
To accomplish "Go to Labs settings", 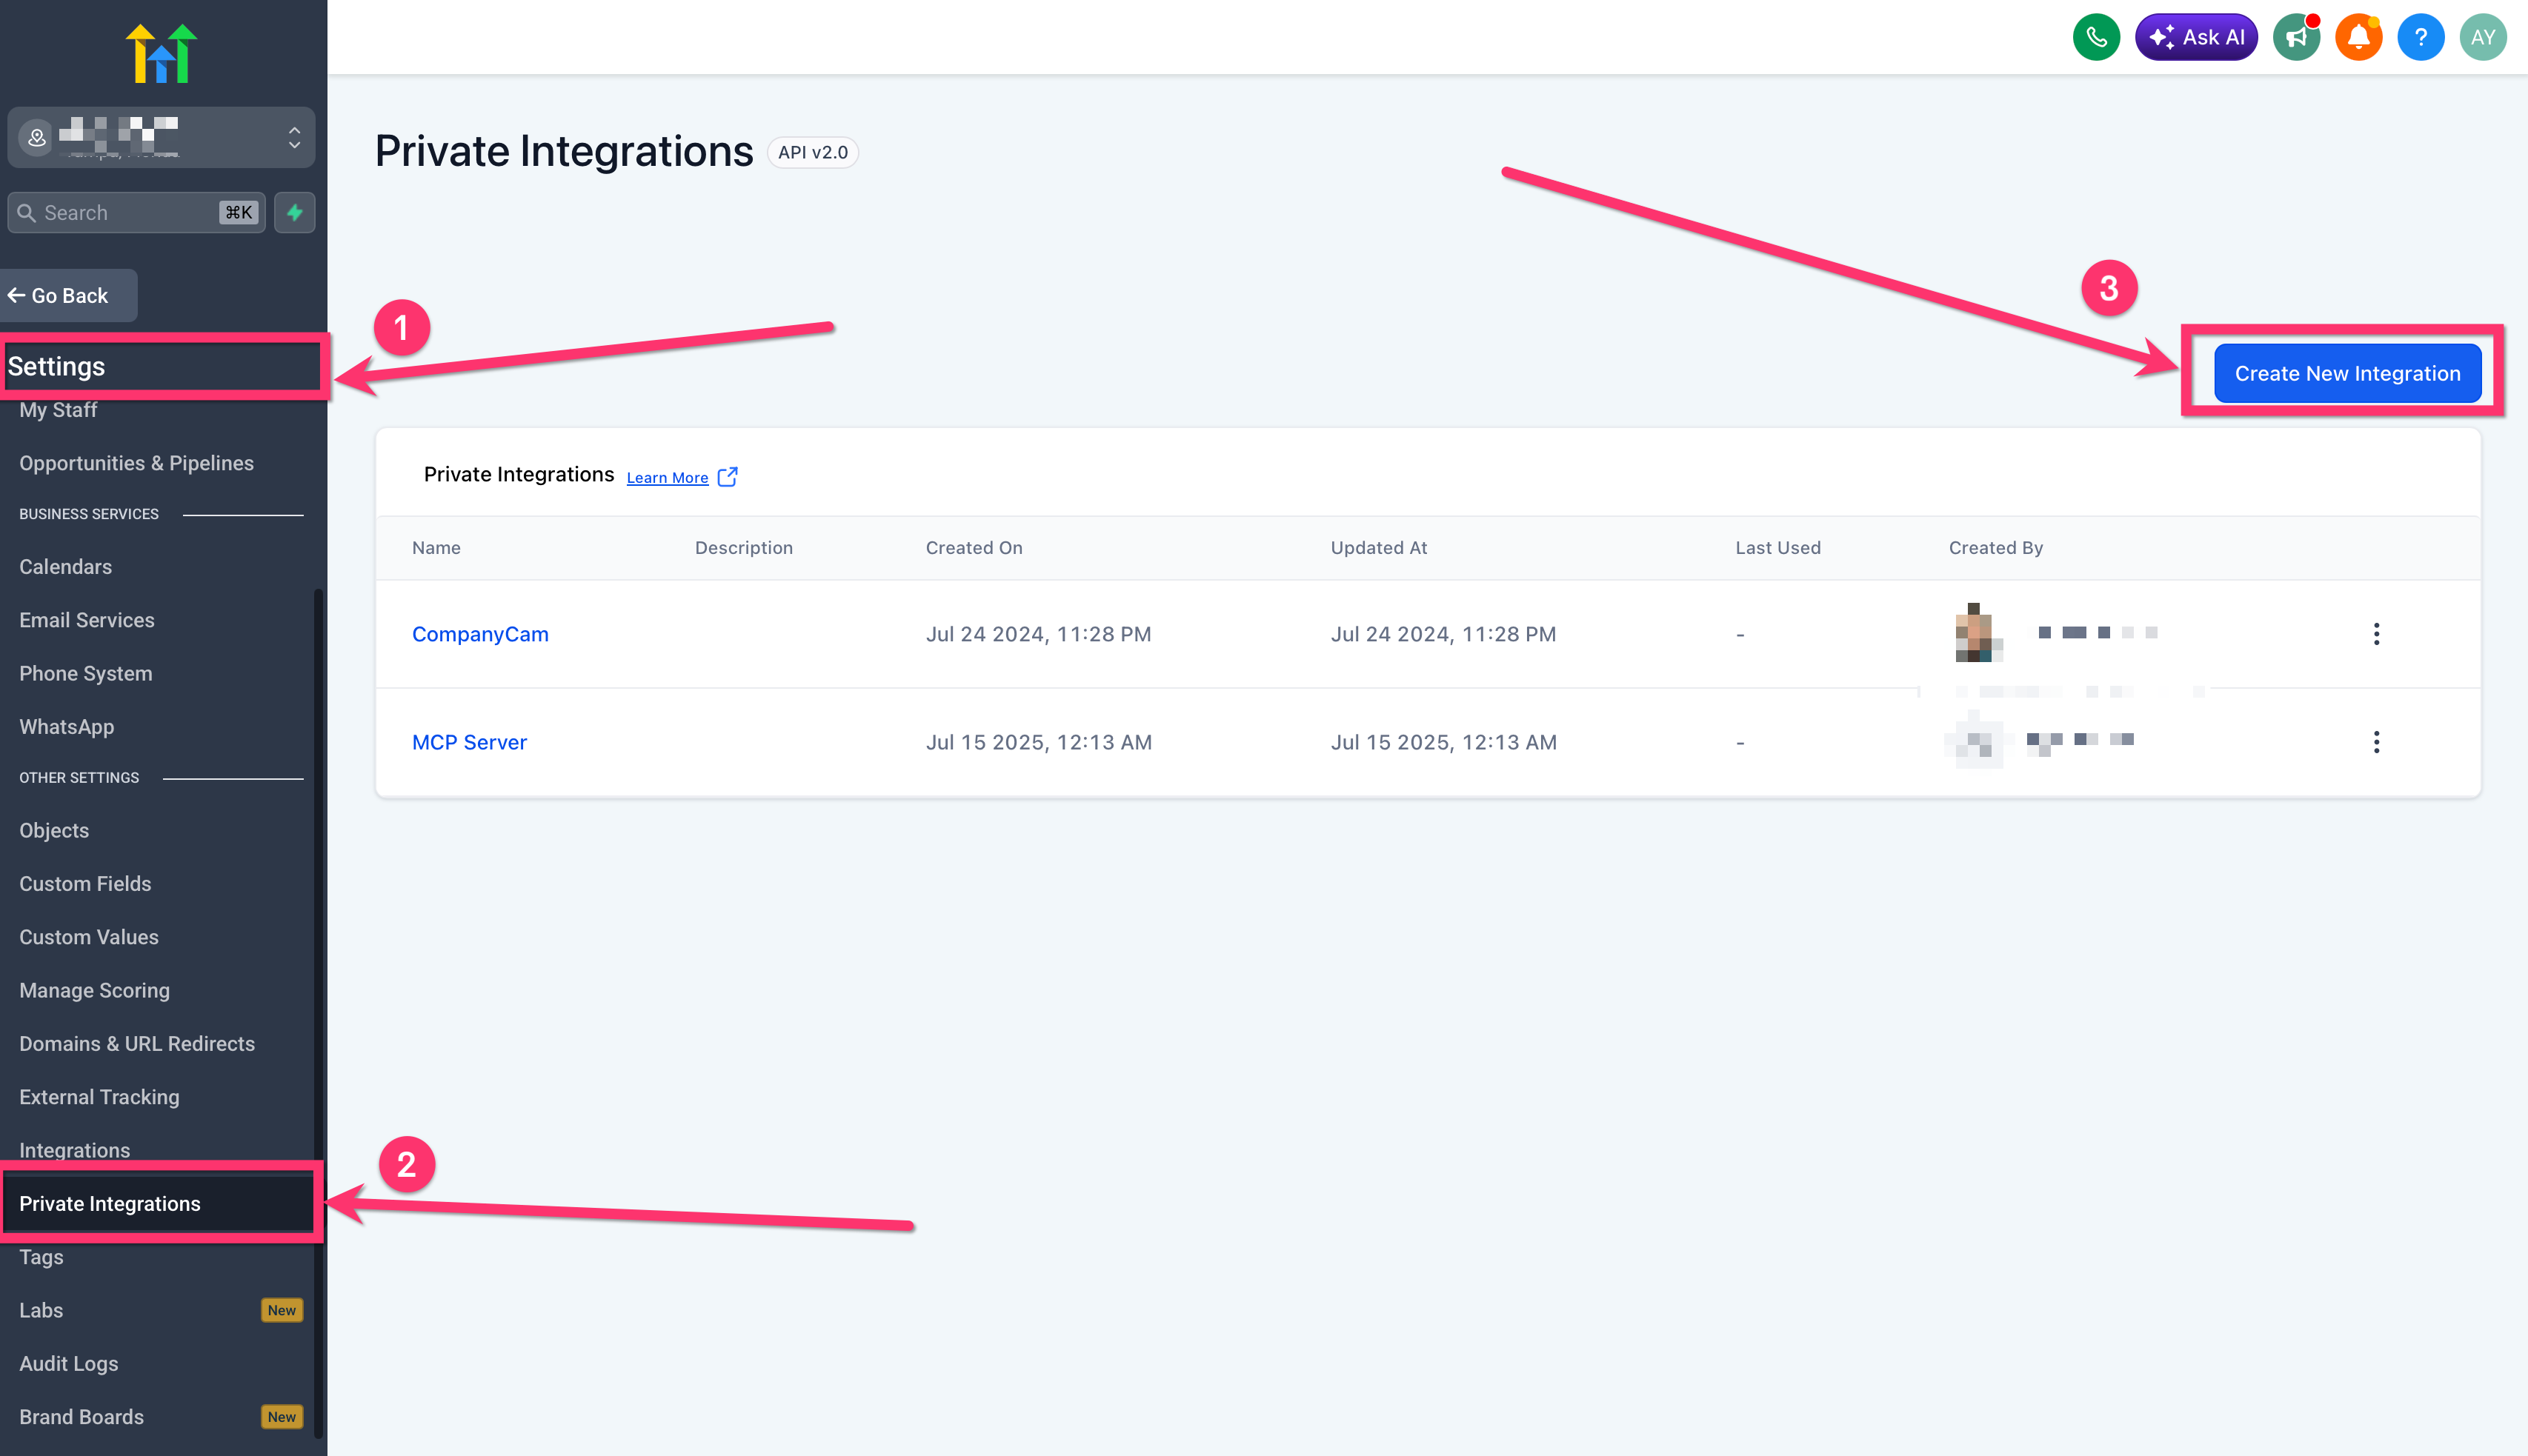I will pos(41,1310).
